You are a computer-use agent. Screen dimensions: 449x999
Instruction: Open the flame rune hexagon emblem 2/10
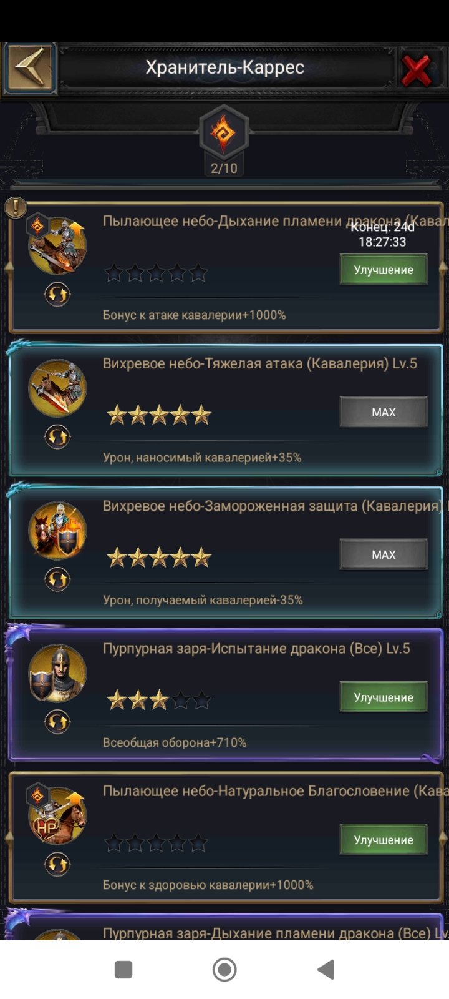pos(224,133)
